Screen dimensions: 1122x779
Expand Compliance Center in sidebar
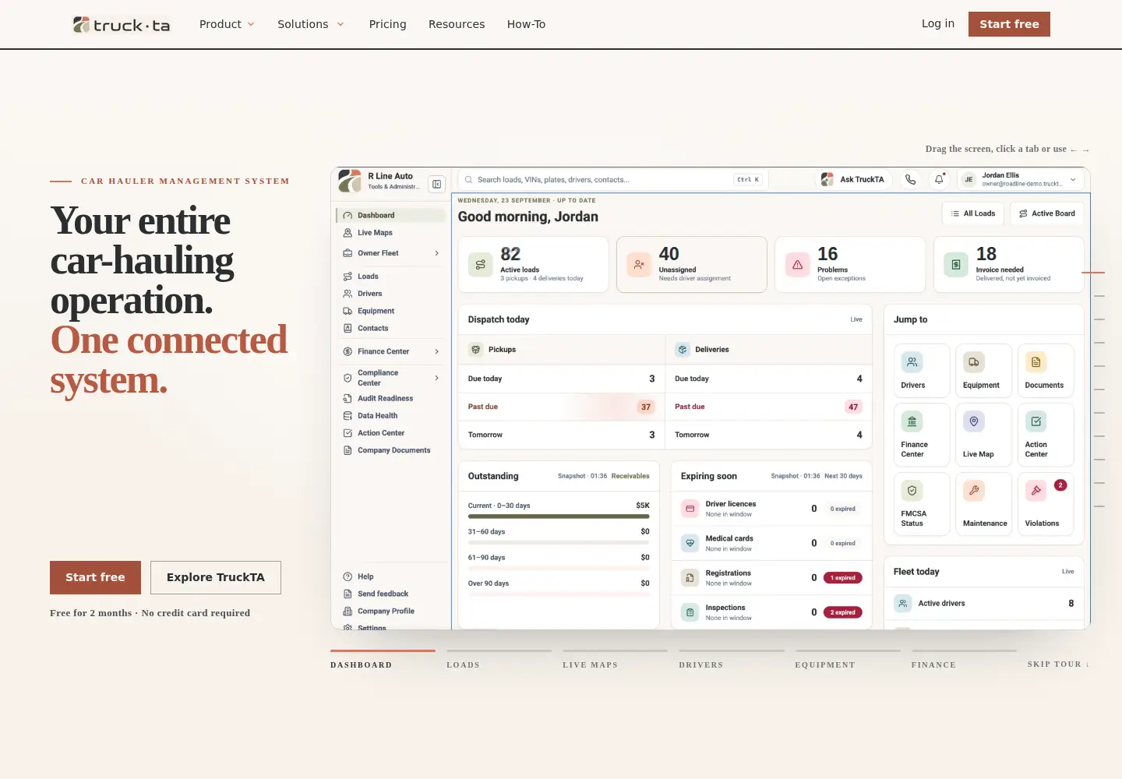pos(391,378)
